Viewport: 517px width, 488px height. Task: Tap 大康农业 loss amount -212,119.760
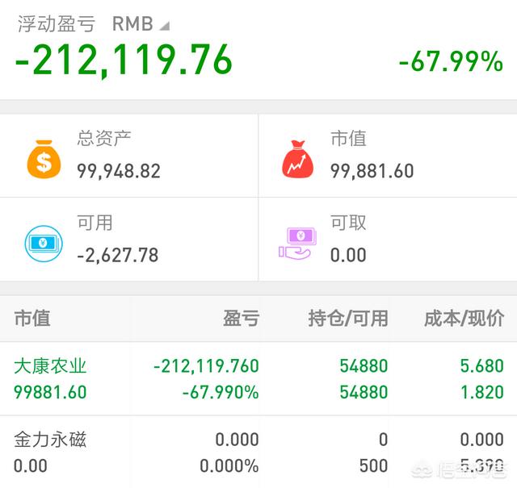tap(207, 366)
